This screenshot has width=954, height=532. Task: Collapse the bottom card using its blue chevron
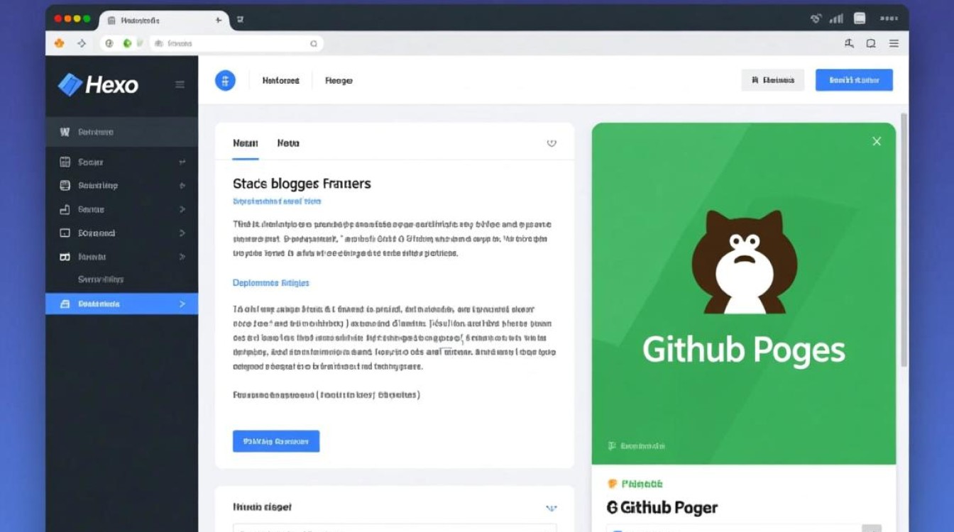click(551, 508)
